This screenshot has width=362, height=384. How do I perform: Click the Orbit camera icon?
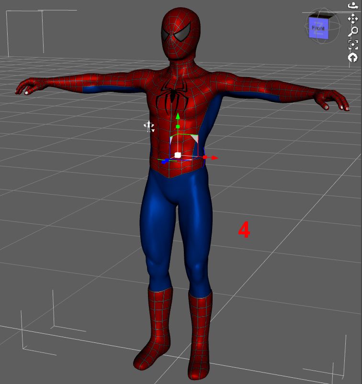coord(353,5)
